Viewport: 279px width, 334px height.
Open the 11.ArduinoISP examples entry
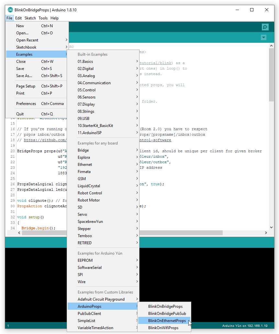point(103,133)
